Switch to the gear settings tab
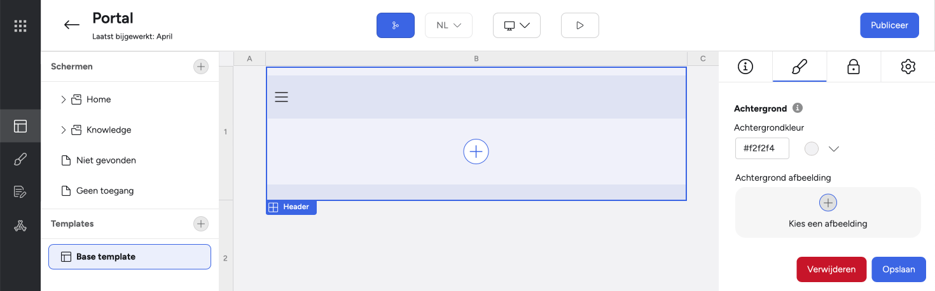 [x=908, y=67]
